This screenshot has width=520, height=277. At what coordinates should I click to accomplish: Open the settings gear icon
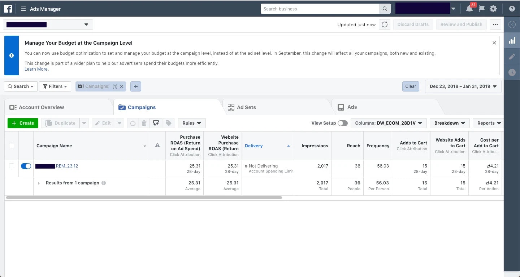click(493, 9)
